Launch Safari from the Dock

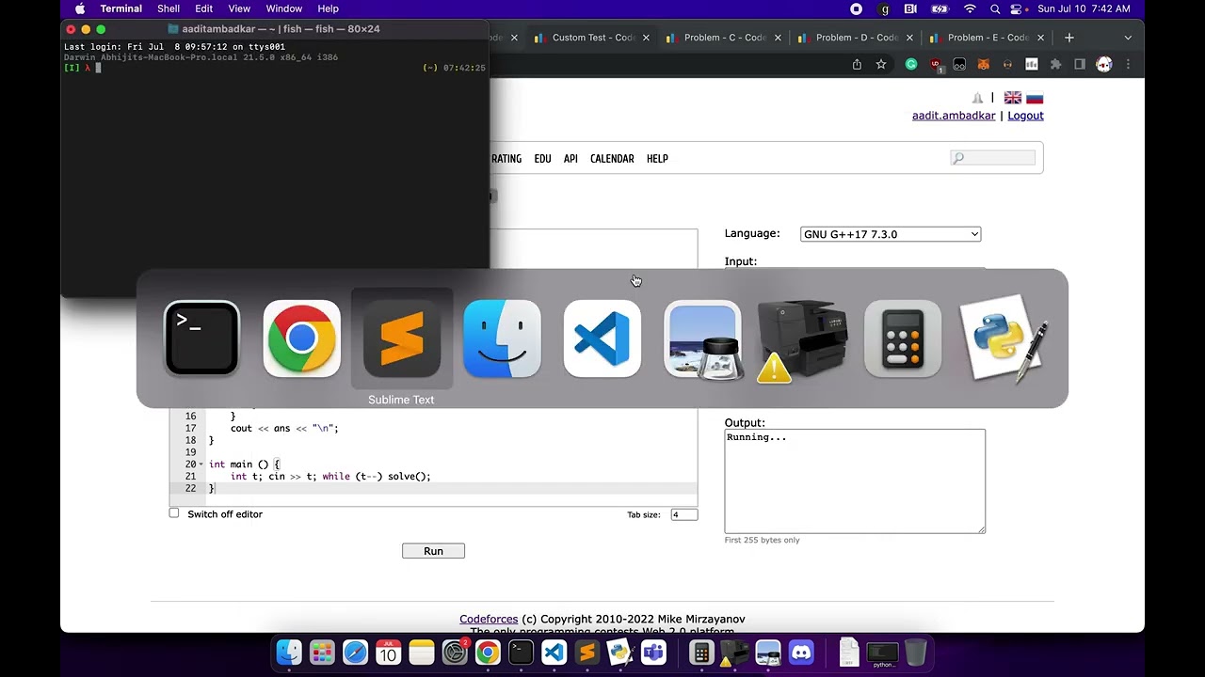click(x=355, y=653)
